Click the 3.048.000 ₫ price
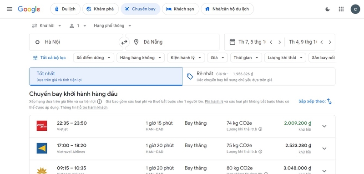 tap(298, 168)
